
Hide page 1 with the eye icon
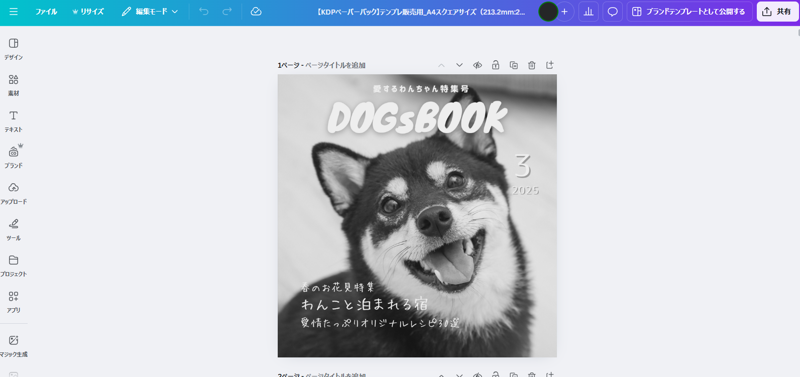[x=478, y=65]
